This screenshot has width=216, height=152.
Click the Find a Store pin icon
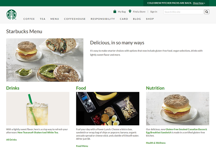pyautogui.click(x=130, y=12)
